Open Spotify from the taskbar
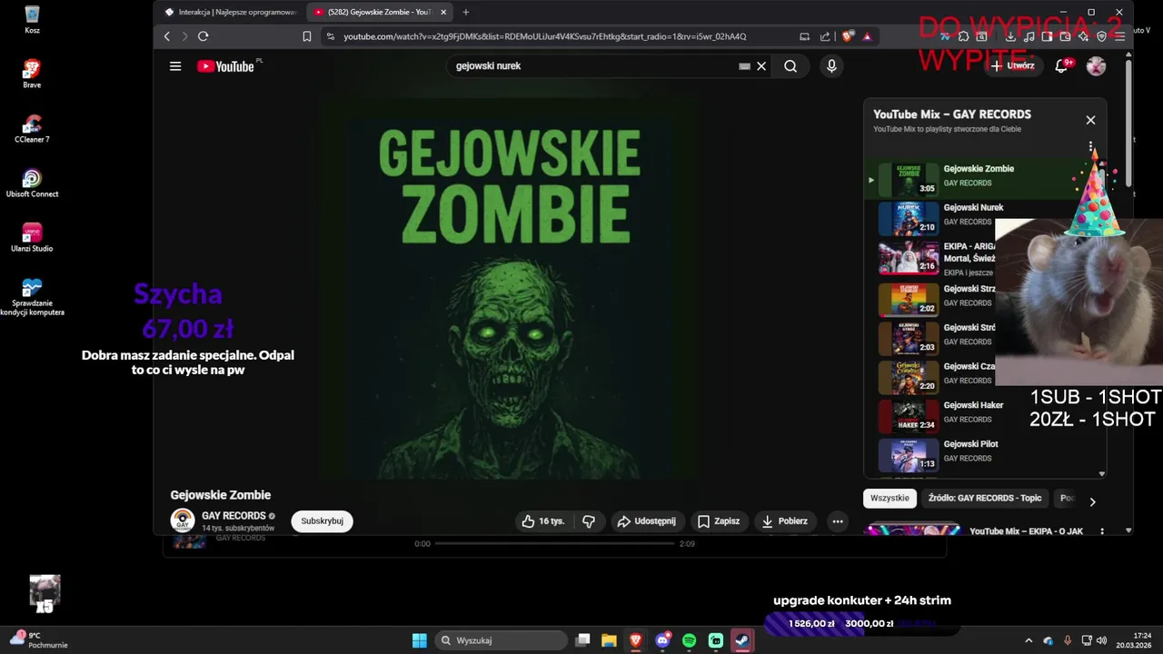 point(689,640)
